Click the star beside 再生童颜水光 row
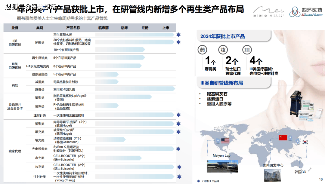325x184 pixels. pyautogui.click(x=178, y=35)
